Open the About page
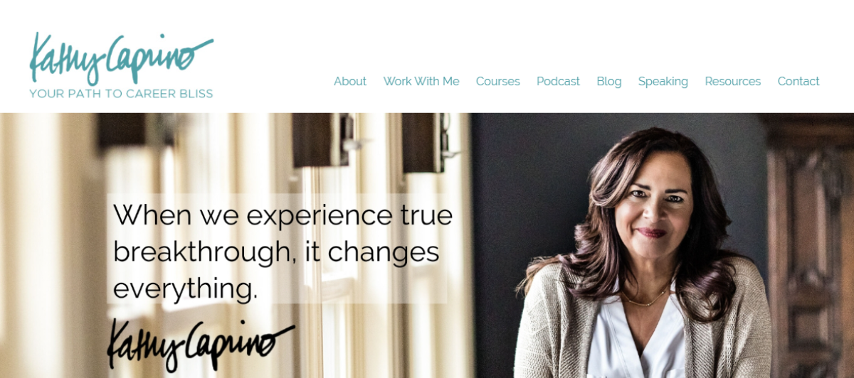 [x=350, y=81]
